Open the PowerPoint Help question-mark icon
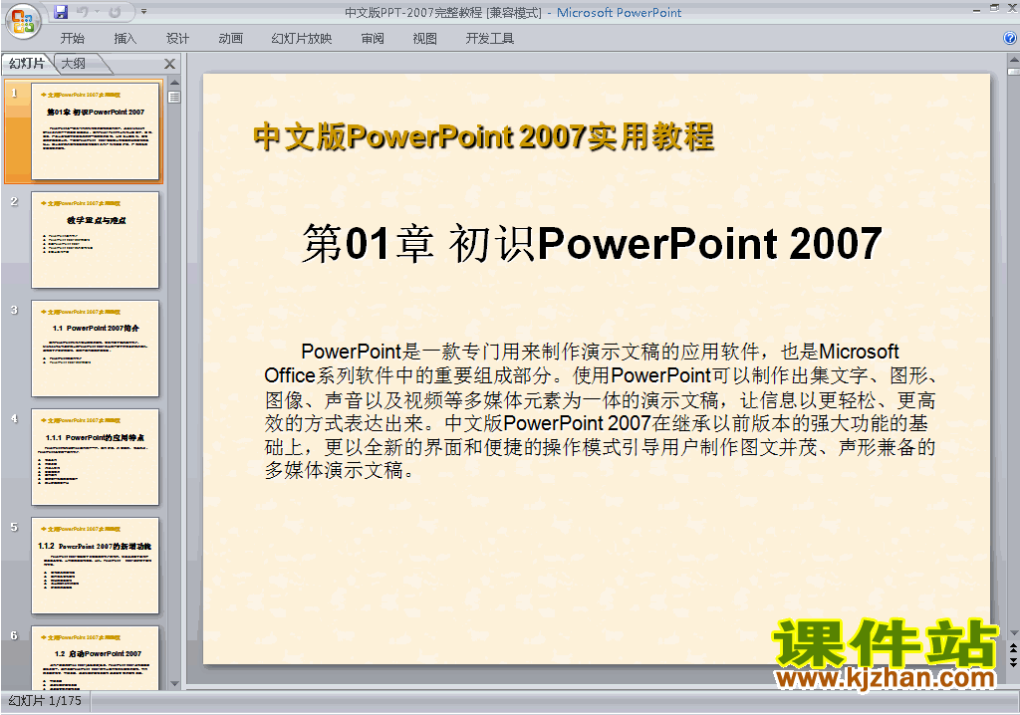Image resolution: width=1020 pixels, height=715 pixels. [1010, 38]
